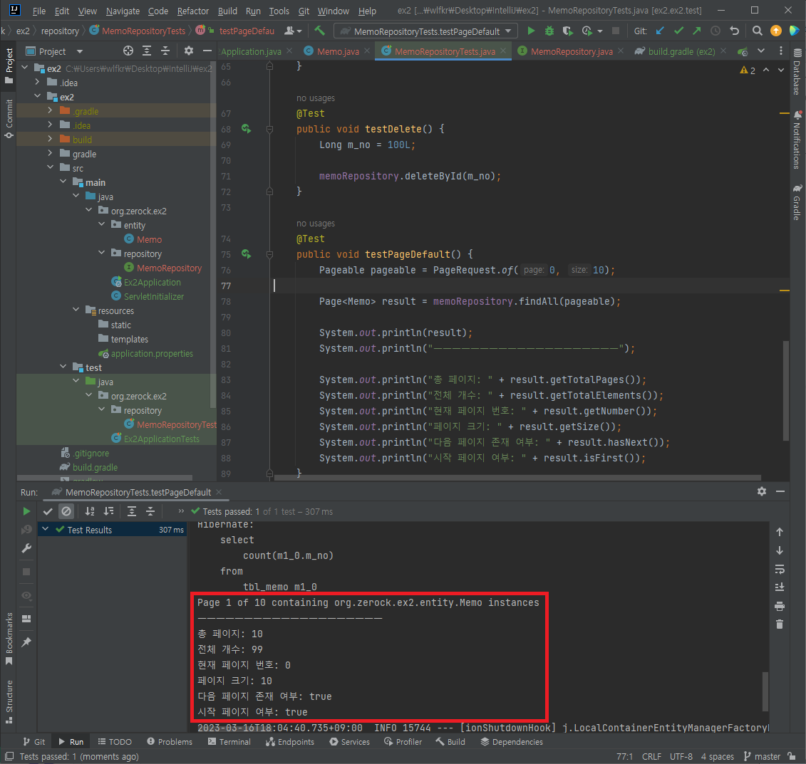The image size is (806, 764).
Task: Expand the build folder
Action: (x=50, y=139)
